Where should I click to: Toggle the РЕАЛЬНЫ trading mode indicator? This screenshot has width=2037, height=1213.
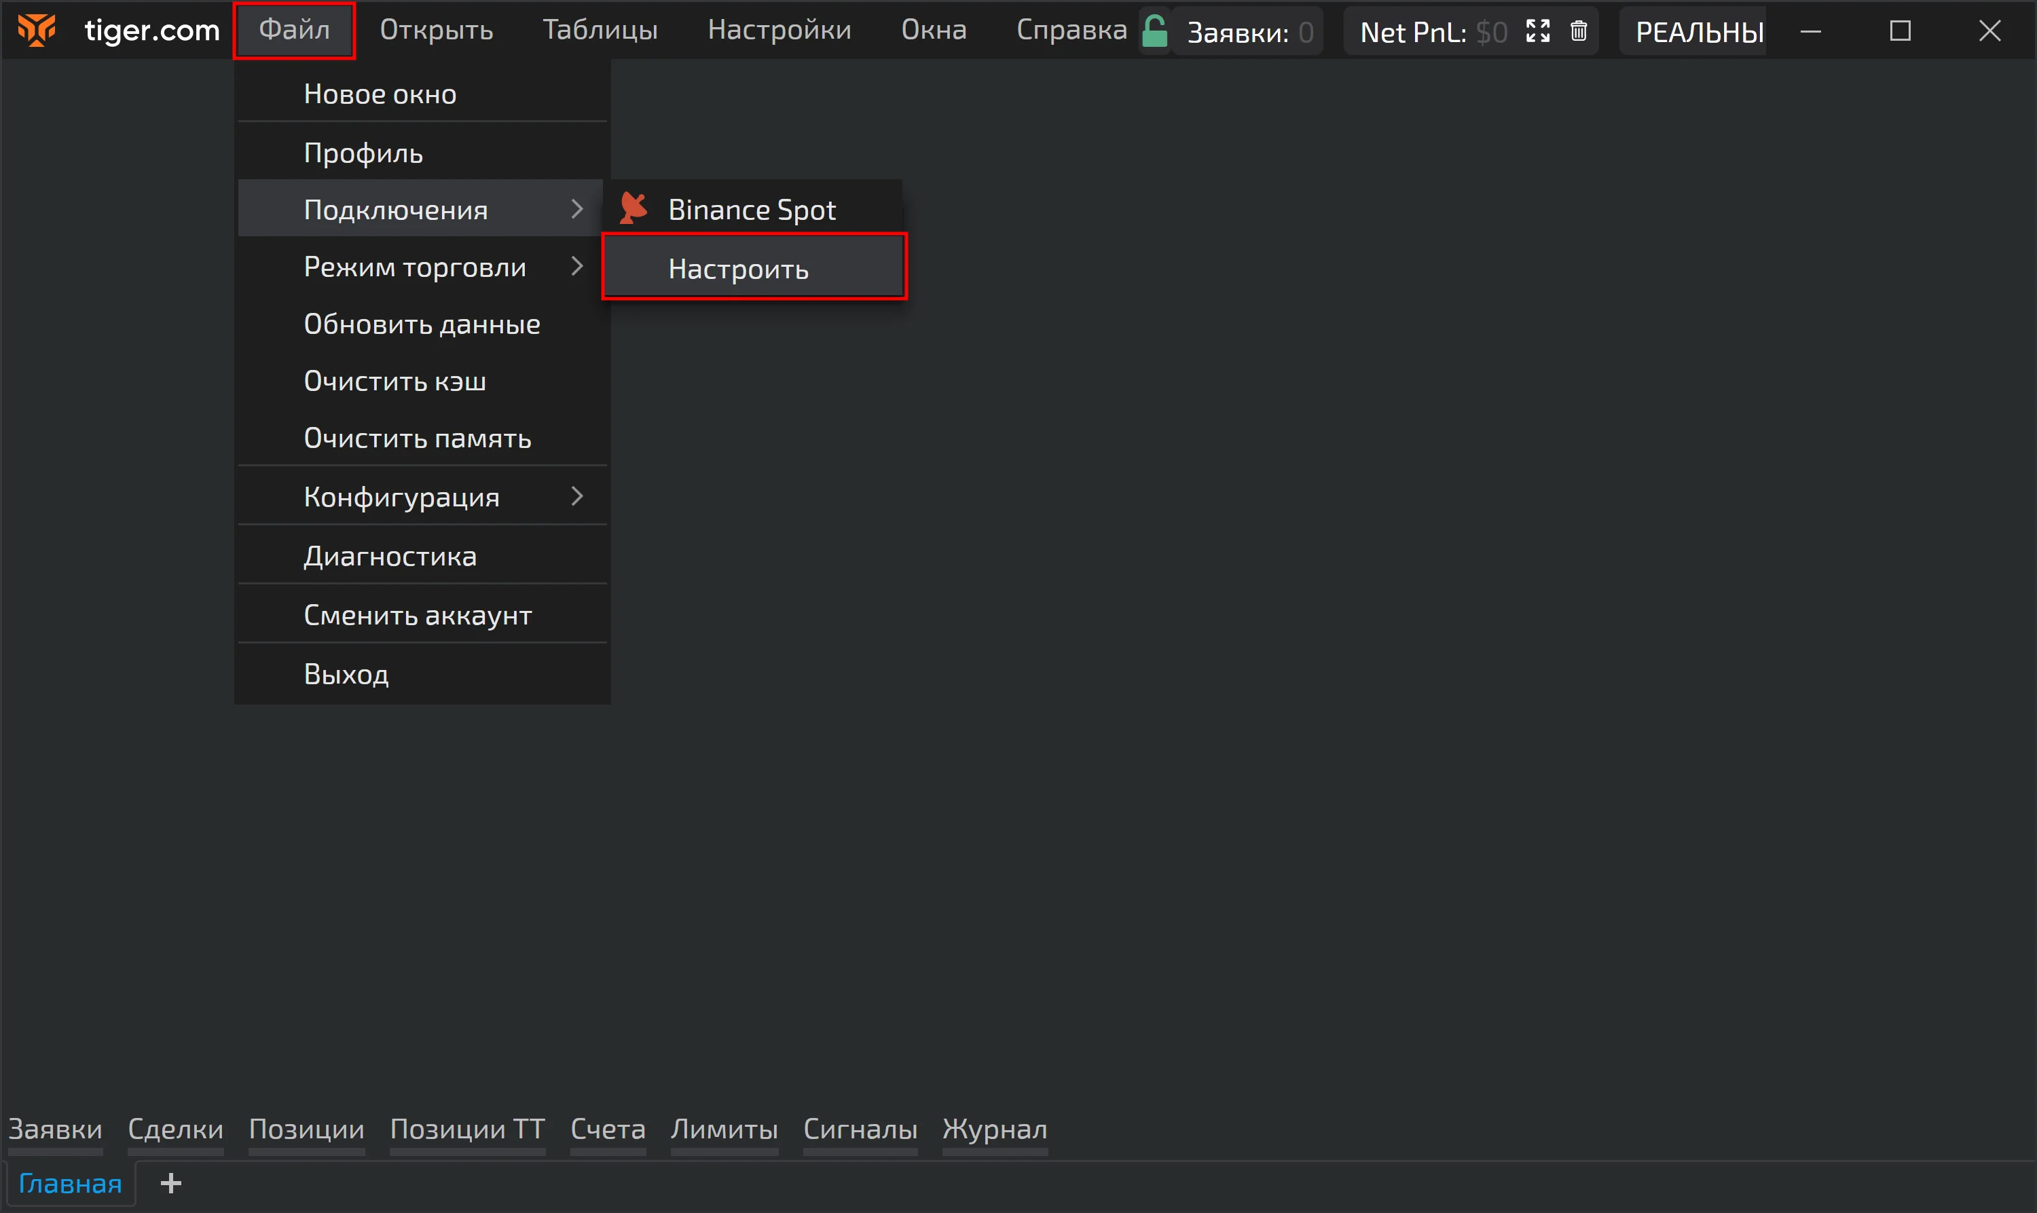[x=1699, y=32]
